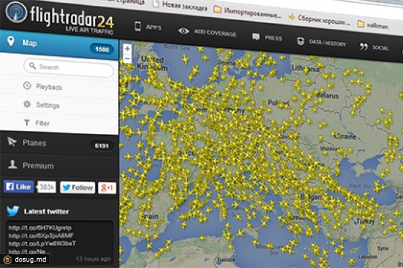403x268 pixels.
Task: Click the Playback clock icon
Action: 27,86
